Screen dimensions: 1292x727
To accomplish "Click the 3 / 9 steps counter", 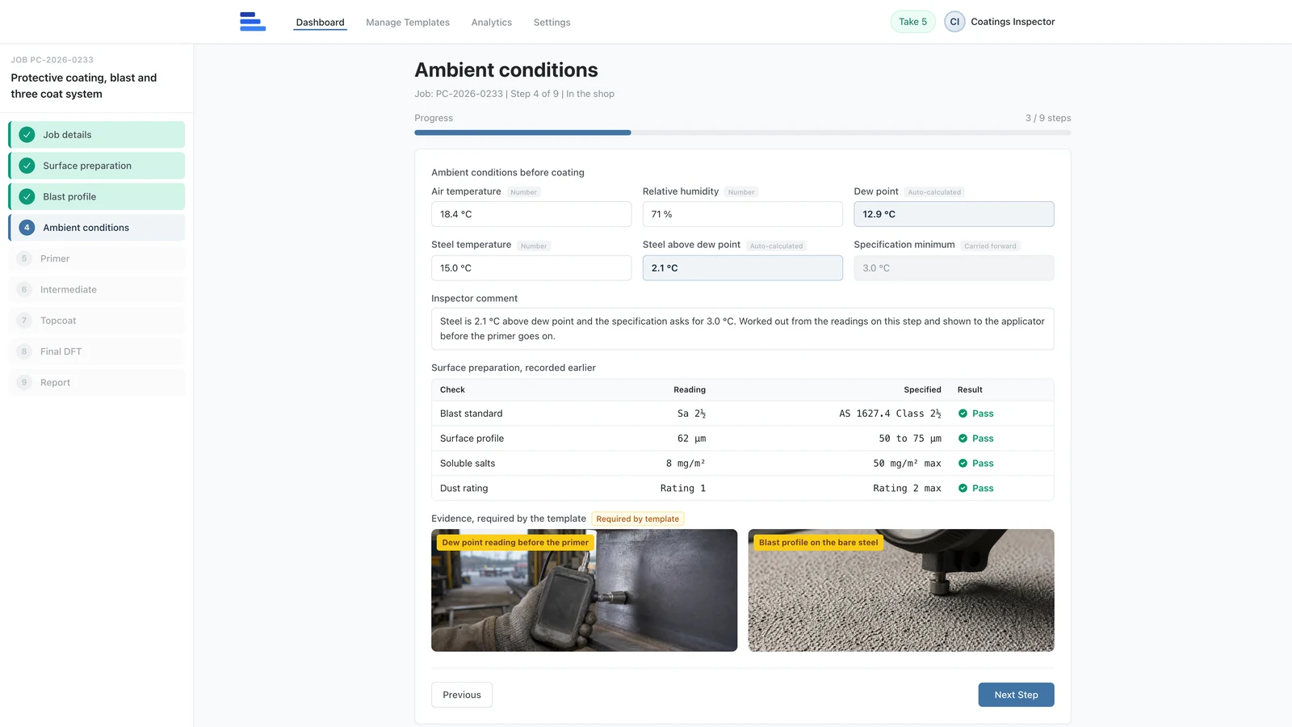I will click(x=1048, y=118).
